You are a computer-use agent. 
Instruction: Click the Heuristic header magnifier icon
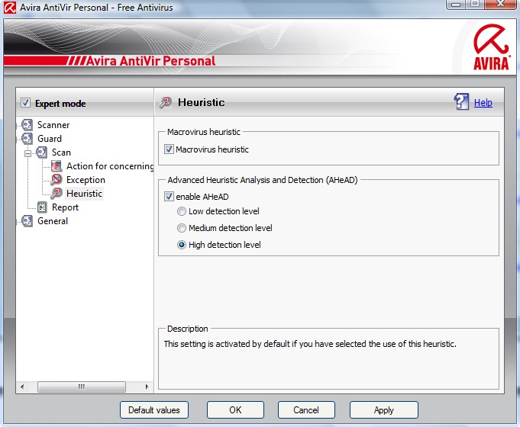tap(166, 102)
